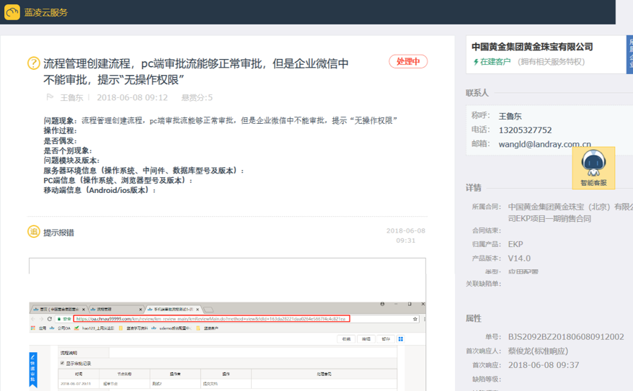Screen dimensions: 633x391
Task: Click the 问题现象 description line
Action: click(x=221, y=120)
